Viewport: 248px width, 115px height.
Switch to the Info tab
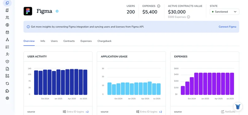pyautogui.click(x=43, y=41)
